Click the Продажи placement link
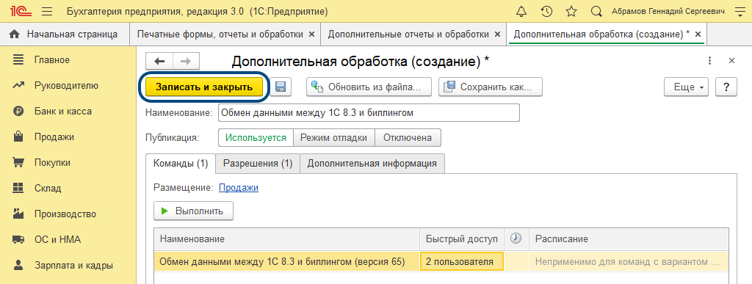The image size is (752, 284). [x=239, y=188]
